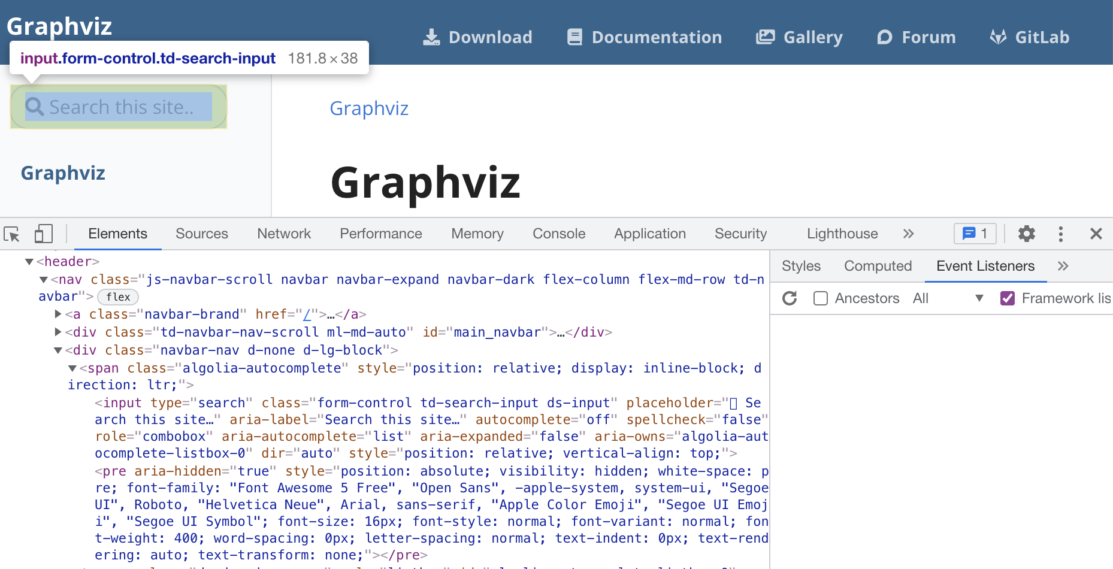This screenshot has width=1113, height=569.
Task: Open the Console tab
Action: point(559,234)
